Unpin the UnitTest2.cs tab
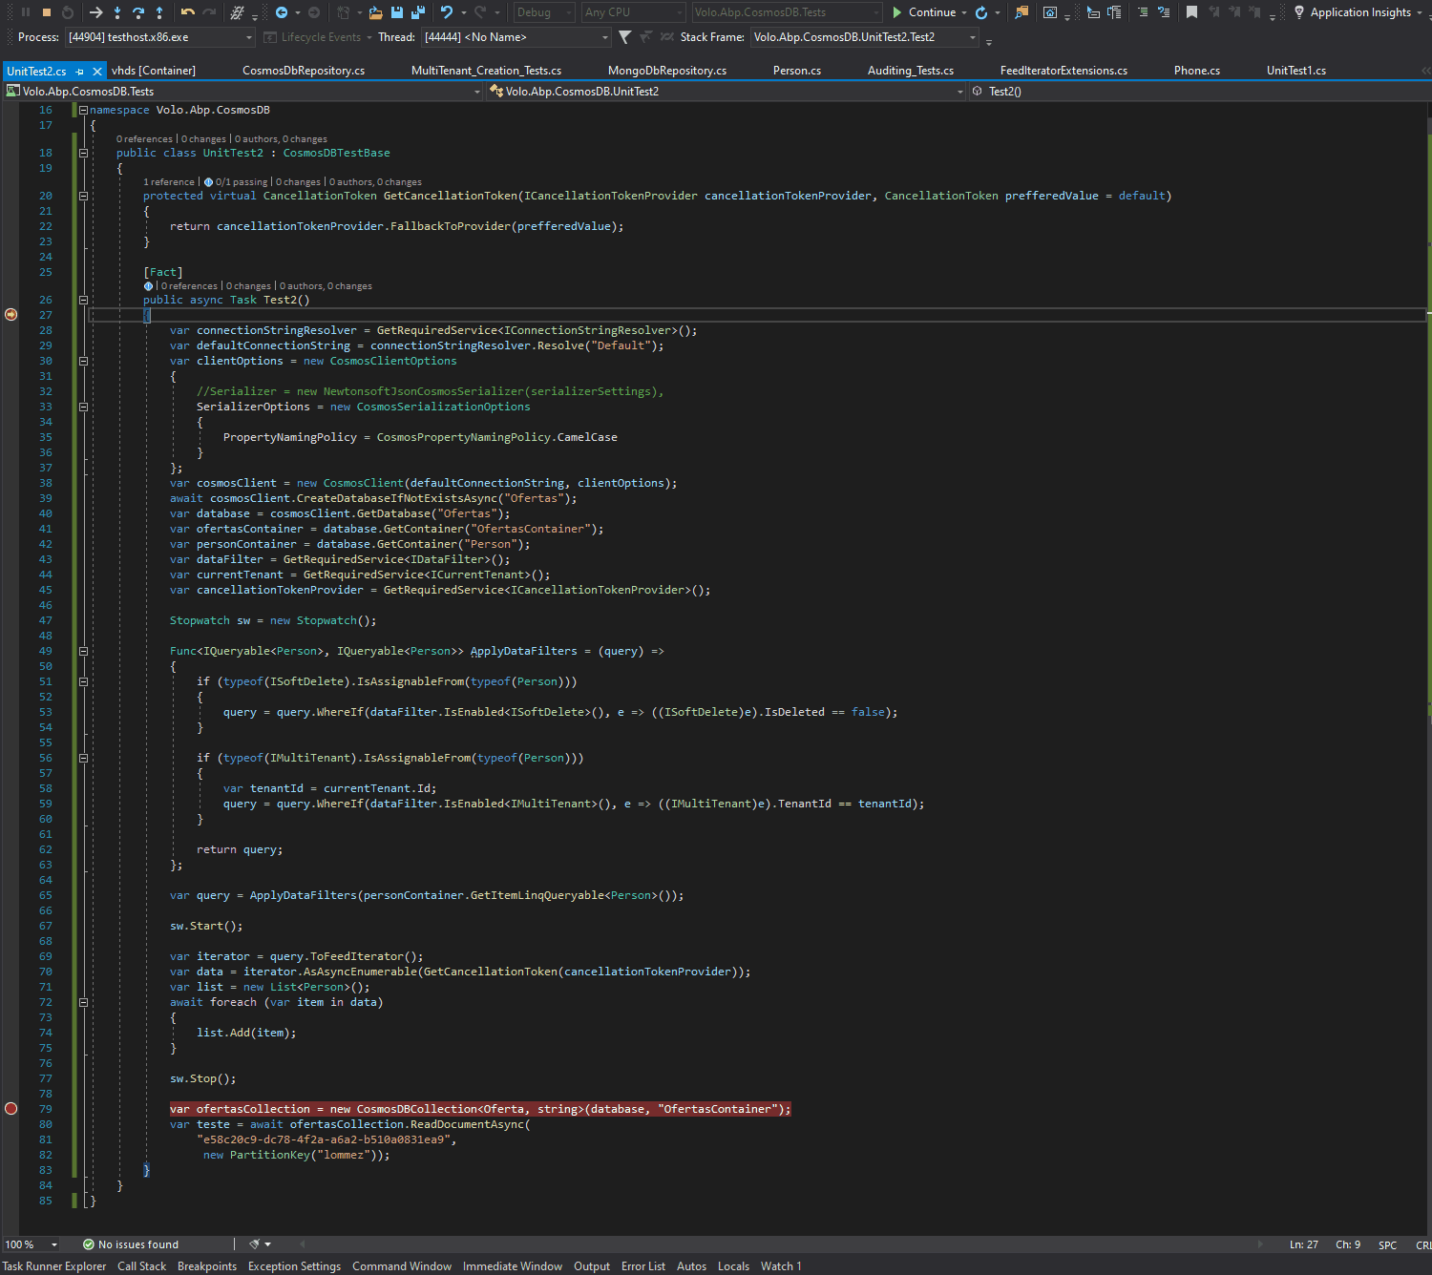This screenshot has width=1432, height=1275. [78, 71]
